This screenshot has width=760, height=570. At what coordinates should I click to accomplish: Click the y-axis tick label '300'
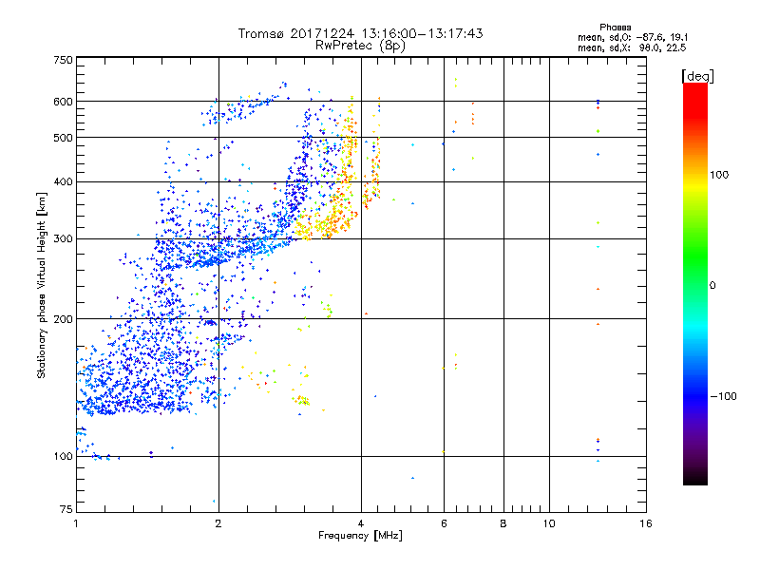click(63, 238)
